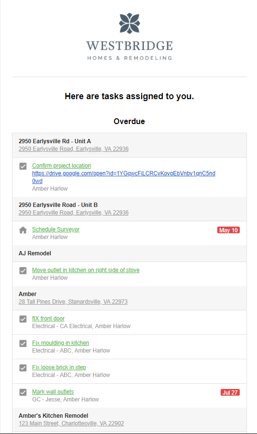The height and width of the screenshot is (434, 257).
Task: Open 123 Main Street Charlottesville address
Action: 71,423
